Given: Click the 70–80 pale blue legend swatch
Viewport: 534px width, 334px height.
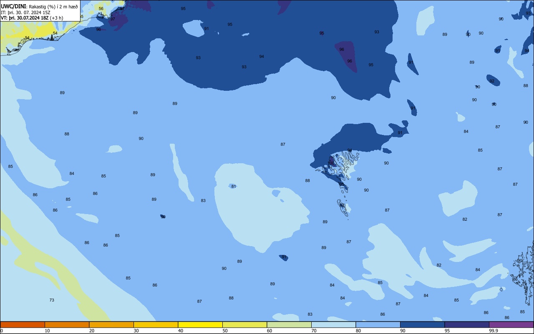Looking at the screenshot, I should (333, 324).
